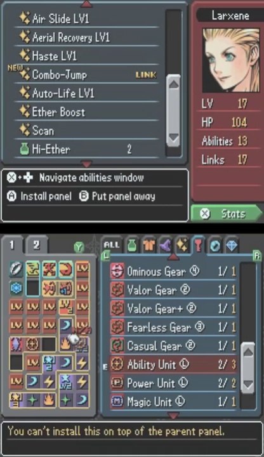Switch to panel page 2 tab
The width and height of the screenshot is (264, 457).
[x=36, y=246]
